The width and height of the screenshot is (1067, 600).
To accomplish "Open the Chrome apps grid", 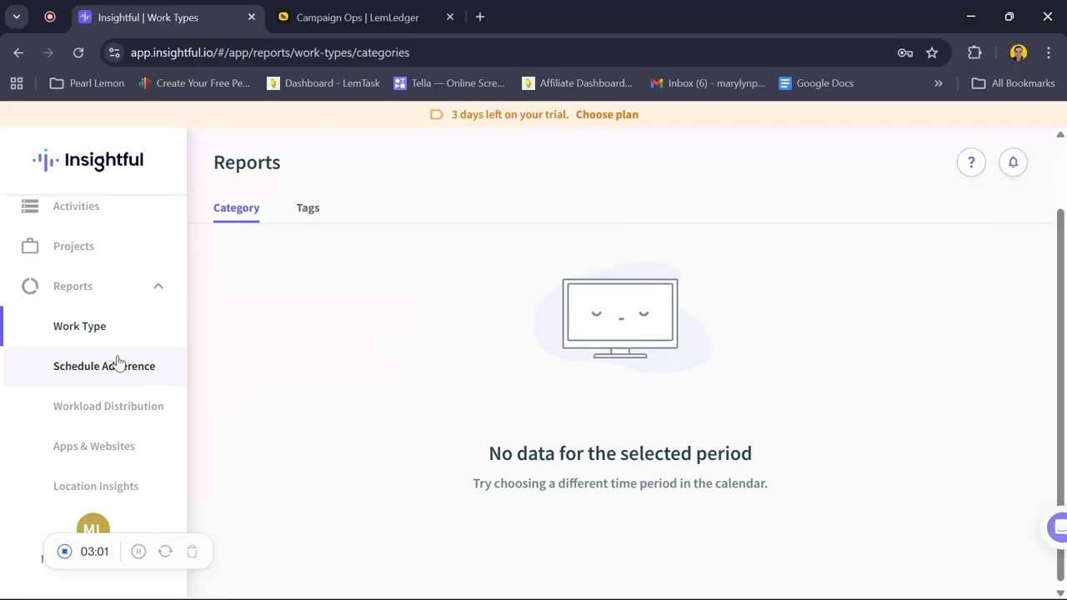I will [x=17, y=83].
